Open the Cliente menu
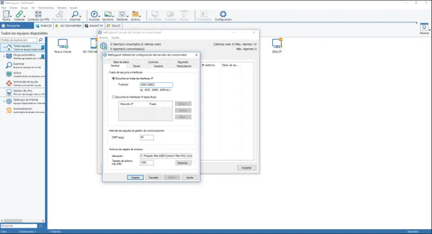This screenshot has width=432, height=234. click(13, 8)
